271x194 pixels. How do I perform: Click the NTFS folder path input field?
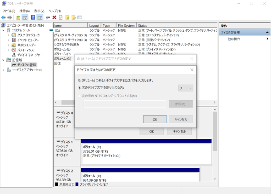125,104
